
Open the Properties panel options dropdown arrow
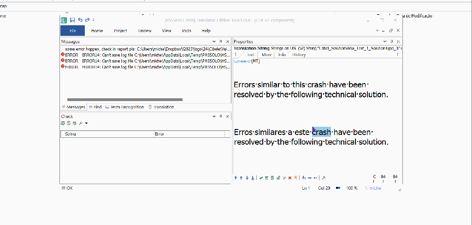tap(385, 42)
